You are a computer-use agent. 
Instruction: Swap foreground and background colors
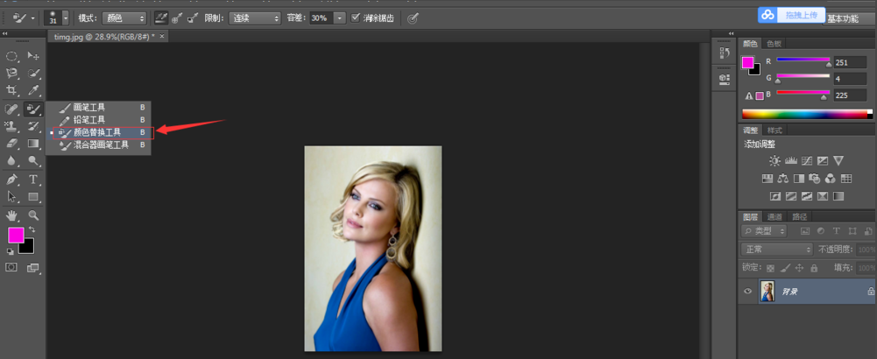32,229
